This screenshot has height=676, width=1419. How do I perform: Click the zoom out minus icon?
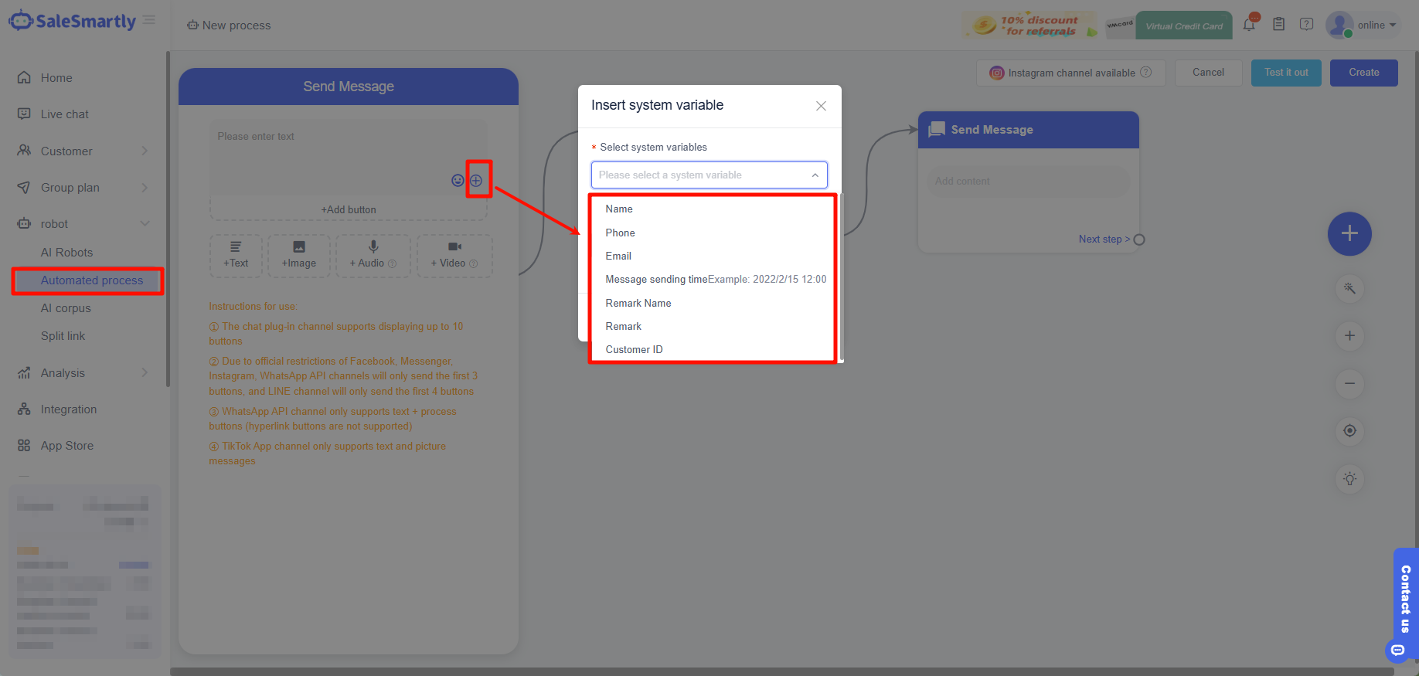(x=1349, y=383)
